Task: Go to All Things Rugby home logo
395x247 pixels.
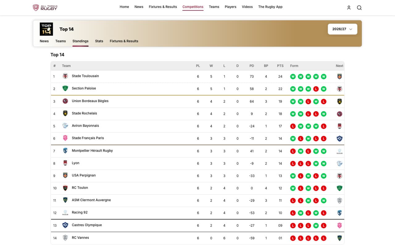Action: click(x=45, y=7)
